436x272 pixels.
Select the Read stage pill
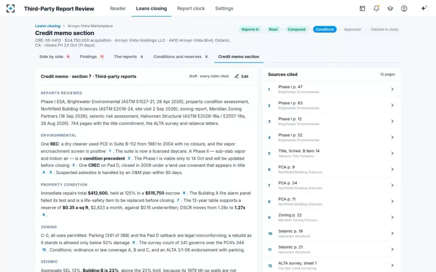(273, 29)
